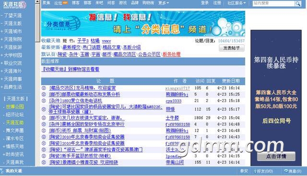The height and width of the screenshot is (176, 307).
Task: Click 点击详情 button in right advertisement
Action: coord(276,156)
